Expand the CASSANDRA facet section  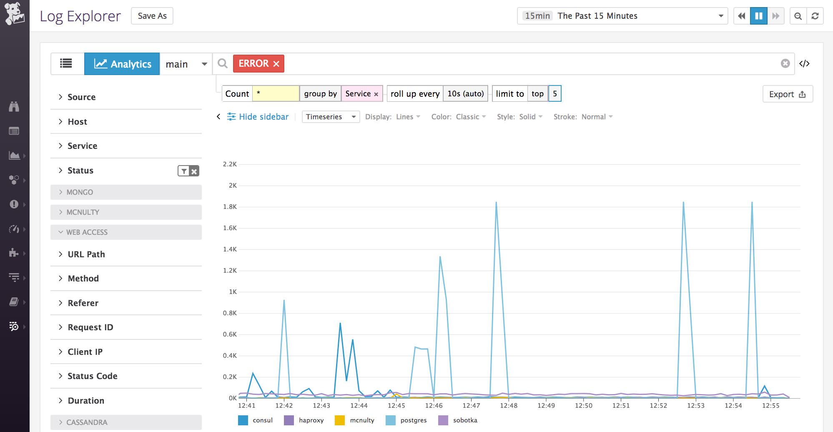[x=87, y=422]
